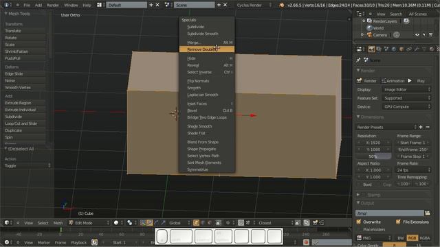The height and width of the screenshot is (247, 440).
Task: Open the PNG file format dropdown
Action: click(374, 238)
